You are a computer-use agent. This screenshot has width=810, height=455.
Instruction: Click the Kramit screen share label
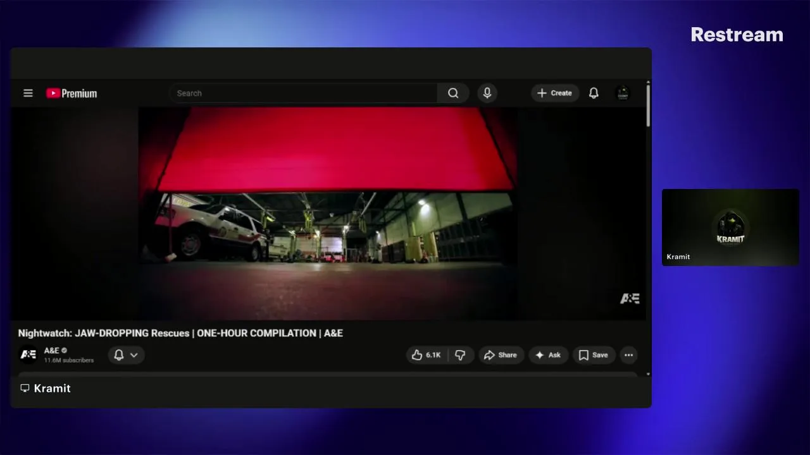pyautogui.click(x=46, y=388)
